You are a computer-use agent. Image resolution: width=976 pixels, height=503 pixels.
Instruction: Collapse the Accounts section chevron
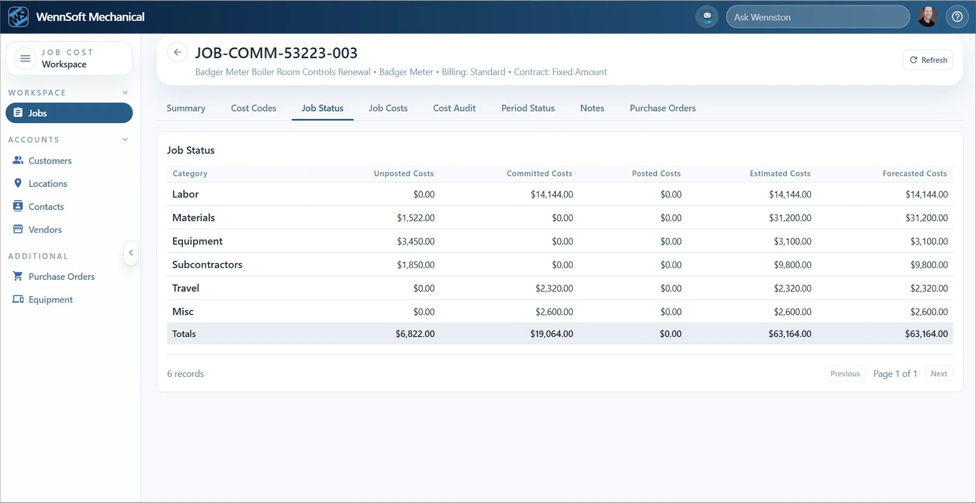125,139
